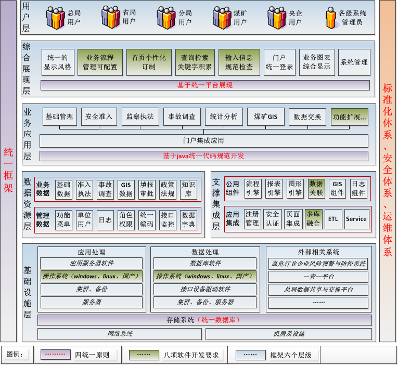This screenshot has width=398, height=365.
Task: Select the 基础管理 module box
Action: tap(59, 117)
